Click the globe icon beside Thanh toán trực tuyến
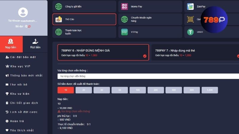Image resolution: width=239 pixels, height=134 pixels. pyautogui.click(x=59, y=32)
